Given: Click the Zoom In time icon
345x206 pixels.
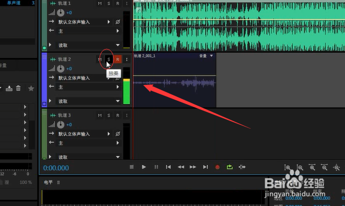Looking at the screenshot, I should (x=312, y=167).
